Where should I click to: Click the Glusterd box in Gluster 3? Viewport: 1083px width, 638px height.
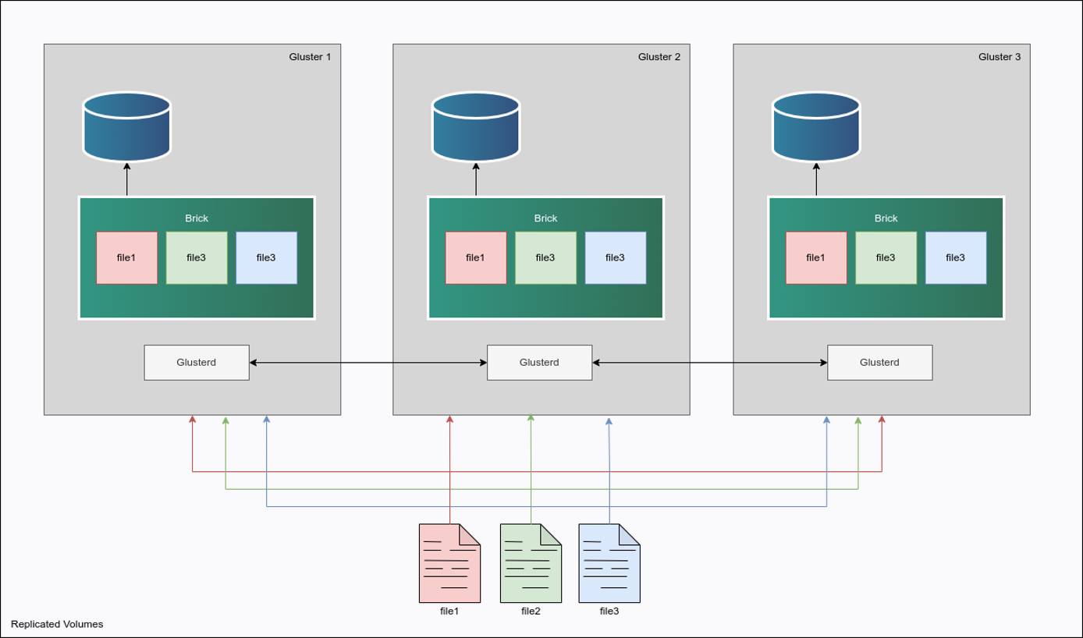pyautogui.click(x=879, y=362)
